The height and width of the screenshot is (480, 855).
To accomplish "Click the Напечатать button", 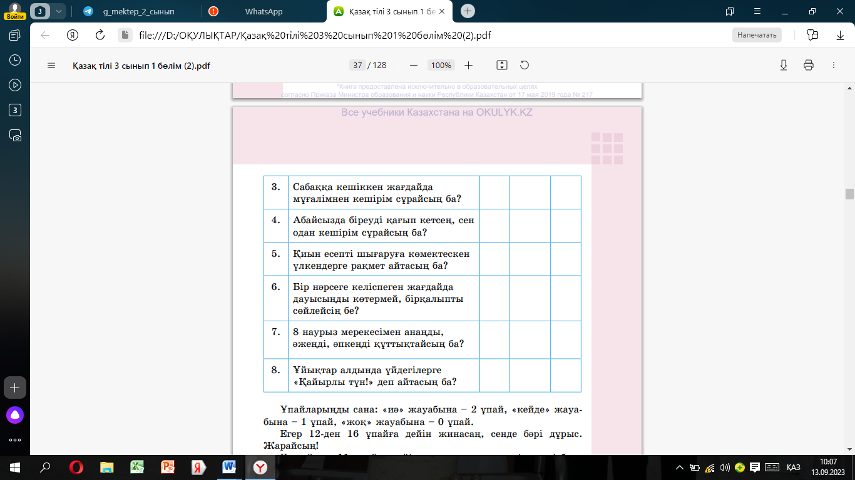I will (x=757, y=35).
